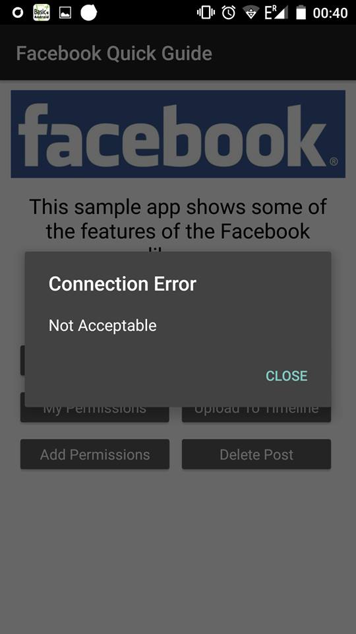Tap the Facebook Quick Guide title

tap(114, 53)
